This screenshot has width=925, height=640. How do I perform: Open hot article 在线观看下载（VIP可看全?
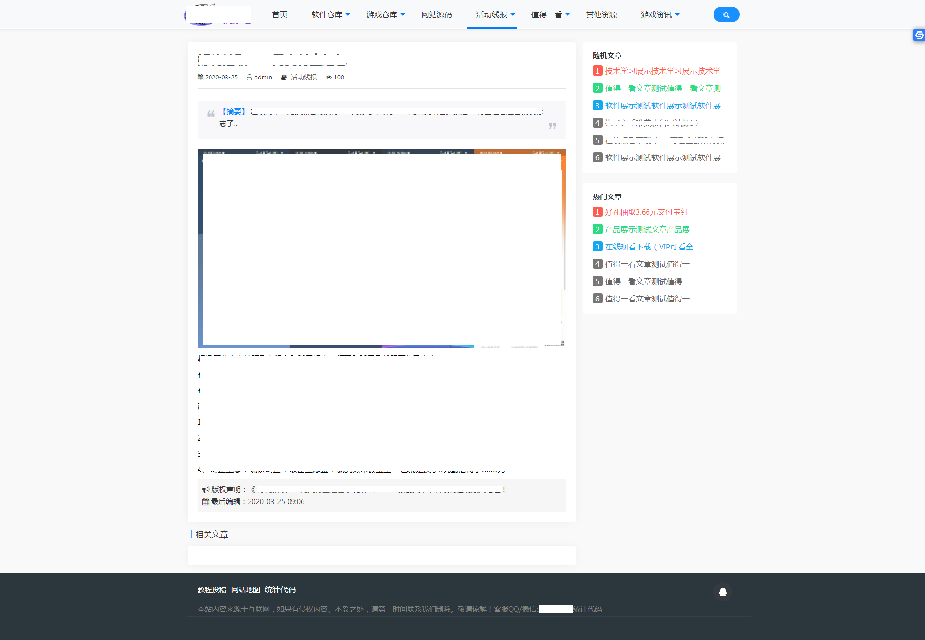tap(648, 247)
